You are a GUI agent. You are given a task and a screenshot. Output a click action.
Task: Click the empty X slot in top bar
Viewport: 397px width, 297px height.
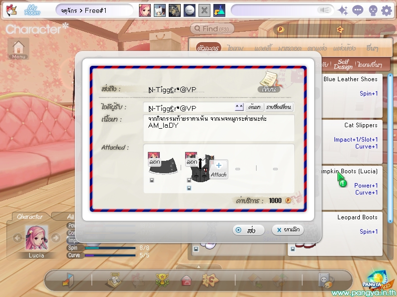tap(204, 10)
